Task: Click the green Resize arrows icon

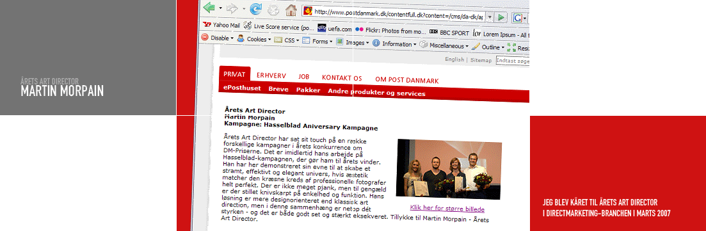Action: coord(511,48)
